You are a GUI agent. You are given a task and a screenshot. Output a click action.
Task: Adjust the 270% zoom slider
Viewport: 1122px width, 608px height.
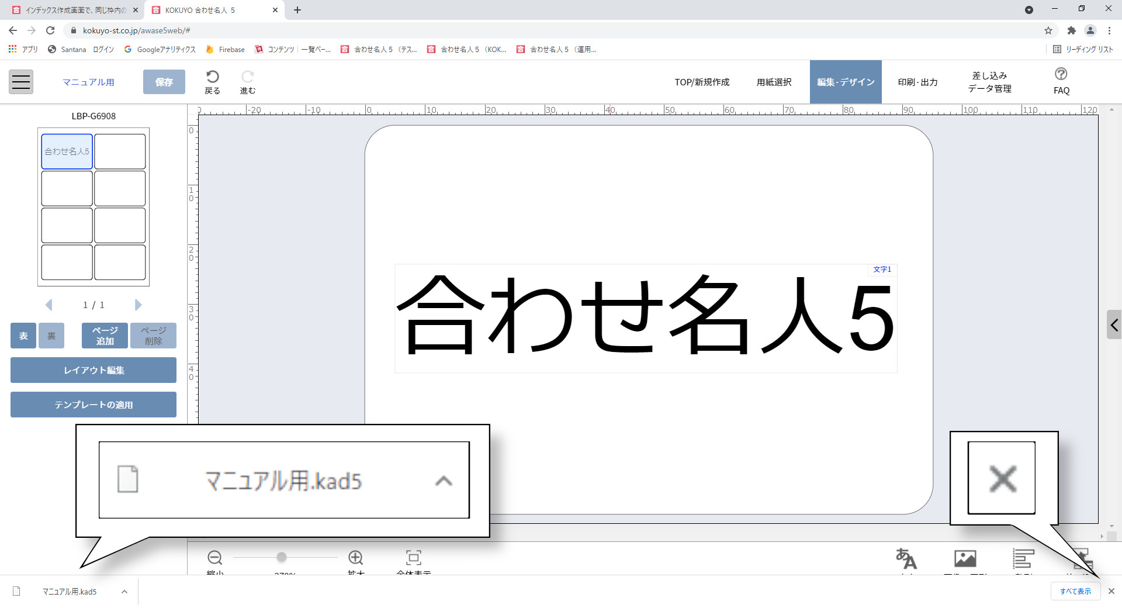pyautogui.click(x=282, y=557)
